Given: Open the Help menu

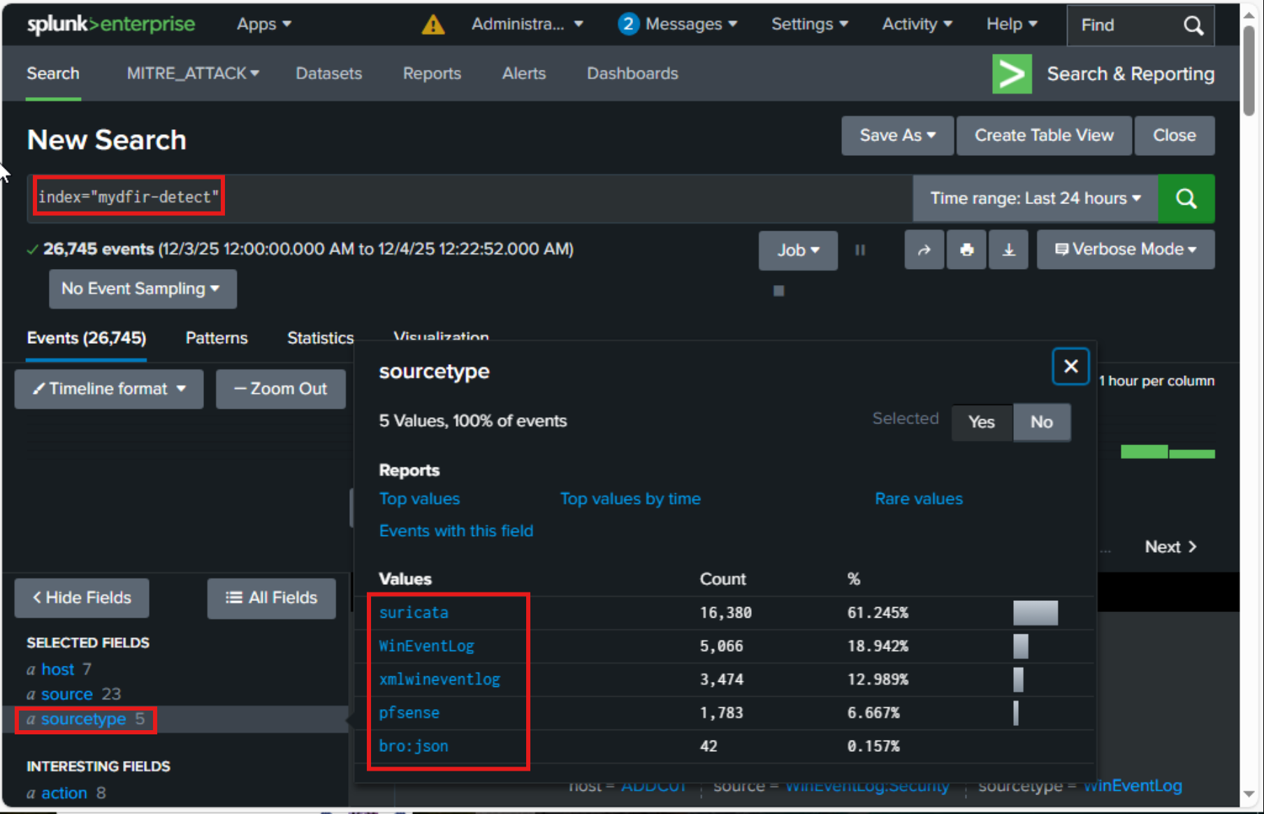Looking at the screenshot, I should pos(1012,24).
